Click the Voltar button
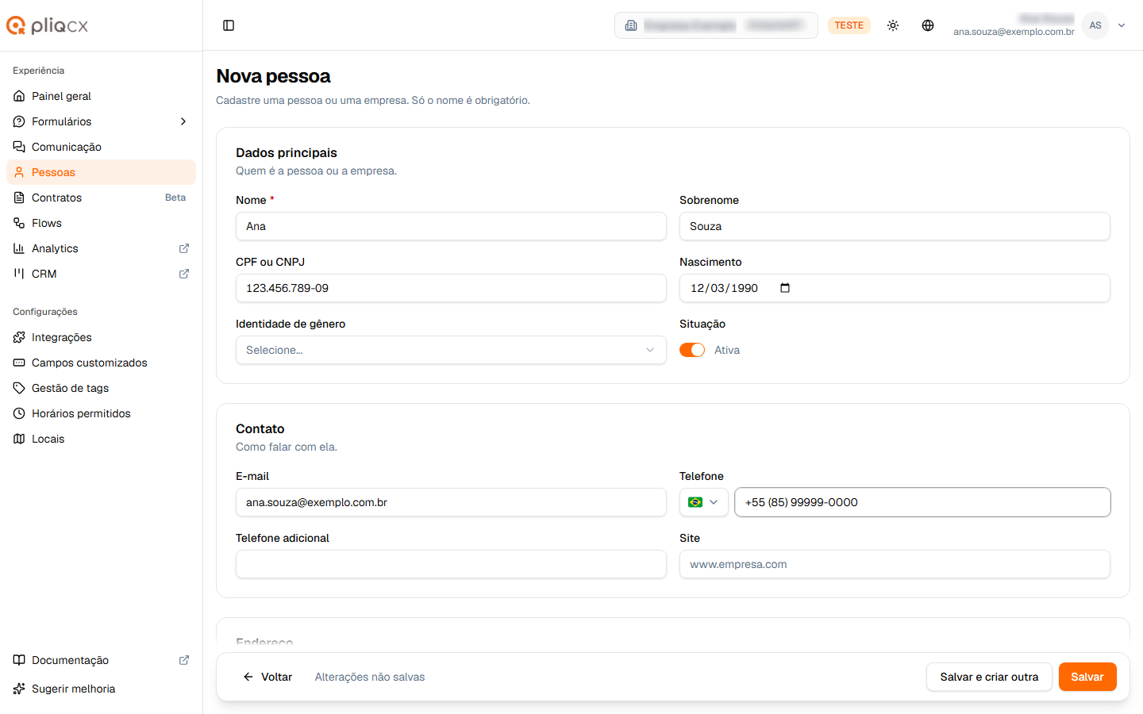Image resolution: width=1143 pixels, height=714 pixels. (x=267, y=677)
